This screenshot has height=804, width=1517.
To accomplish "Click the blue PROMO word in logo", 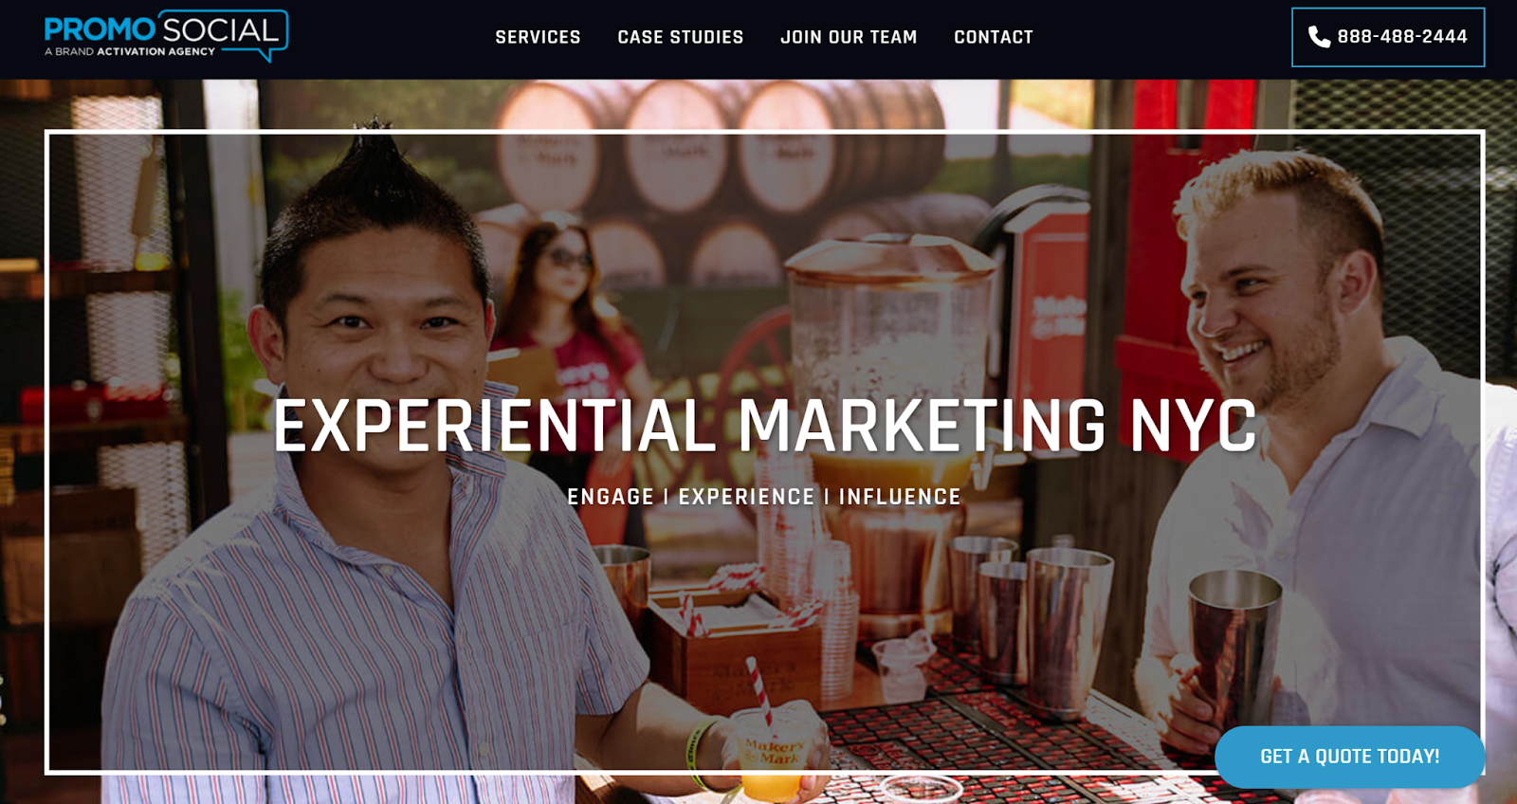I will pos(100,30).
